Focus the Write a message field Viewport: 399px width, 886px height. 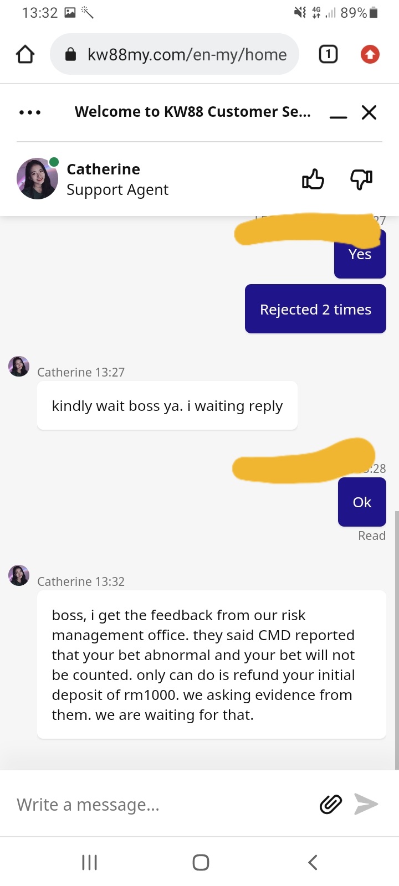click(x=161, y=804)
